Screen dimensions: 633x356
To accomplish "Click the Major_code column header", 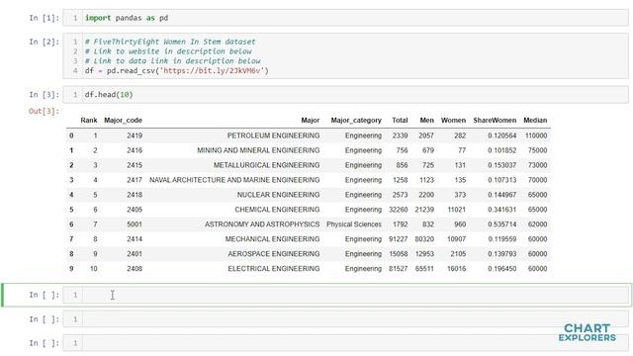I will tap(123, 121).
